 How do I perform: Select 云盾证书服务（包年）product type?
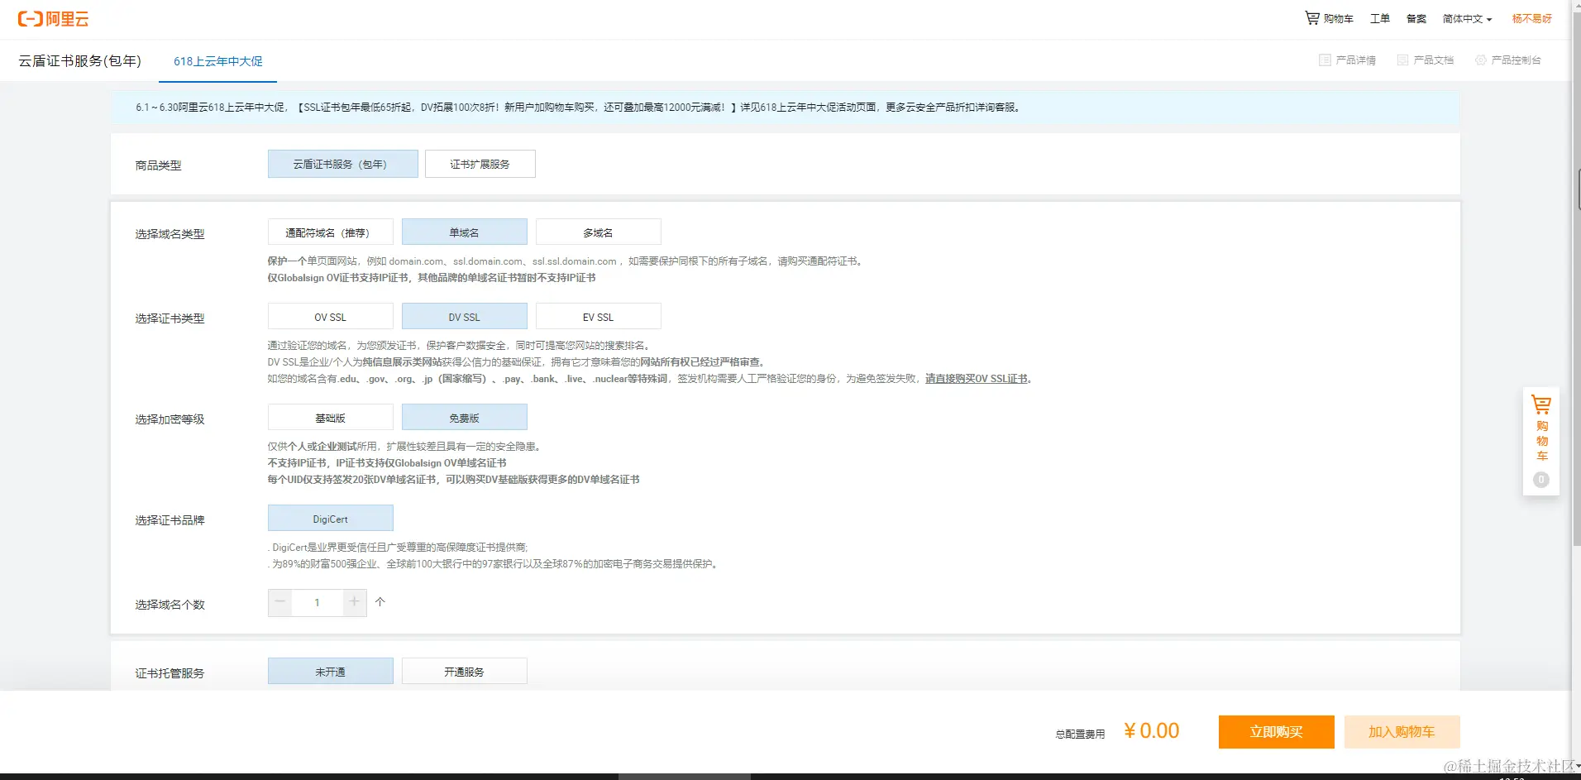pos(342,164)
